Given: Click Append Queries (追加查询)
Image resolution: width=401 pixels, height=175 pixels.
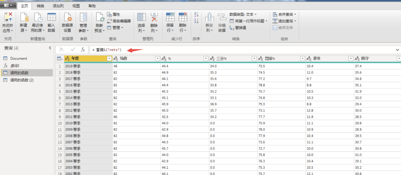Looking at the screenshot, I should pos(284,21).
